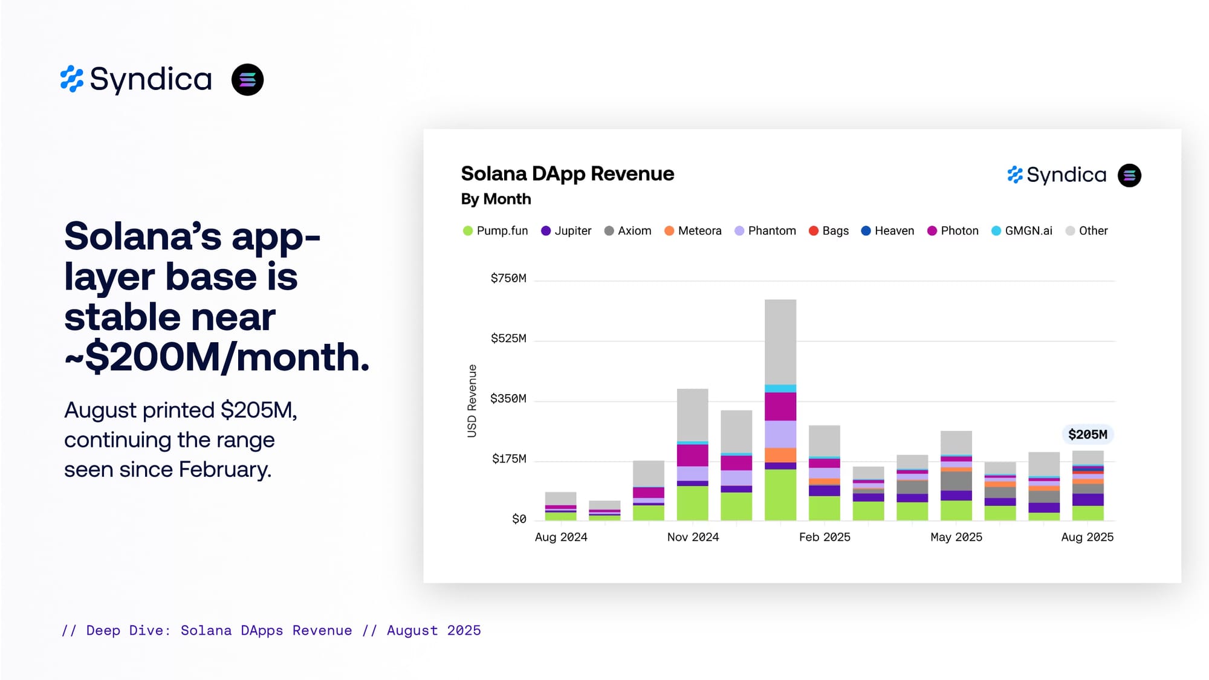Click the Aug 2025 x-axis label
Viewport: 1209px width, 680px height.
[1087, 537]
